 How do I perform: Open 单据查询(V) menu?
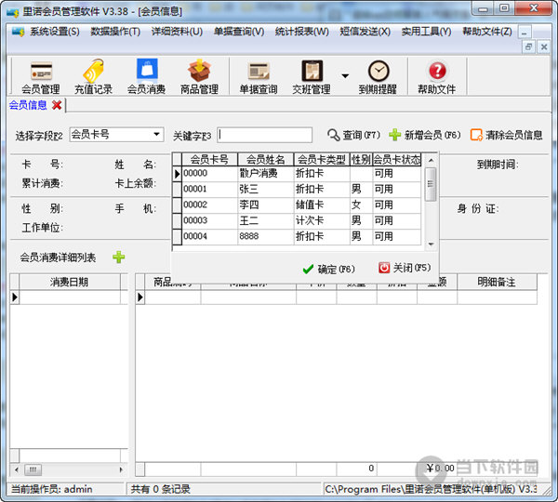[x=239, y=32]
